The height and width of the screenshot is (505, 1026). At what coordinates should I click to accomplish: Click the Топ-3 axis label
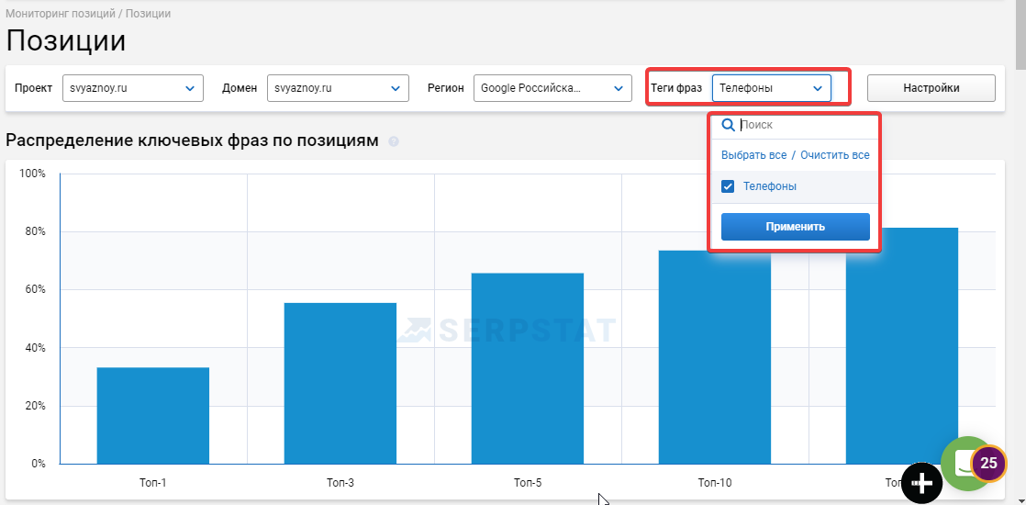[340, 483]
